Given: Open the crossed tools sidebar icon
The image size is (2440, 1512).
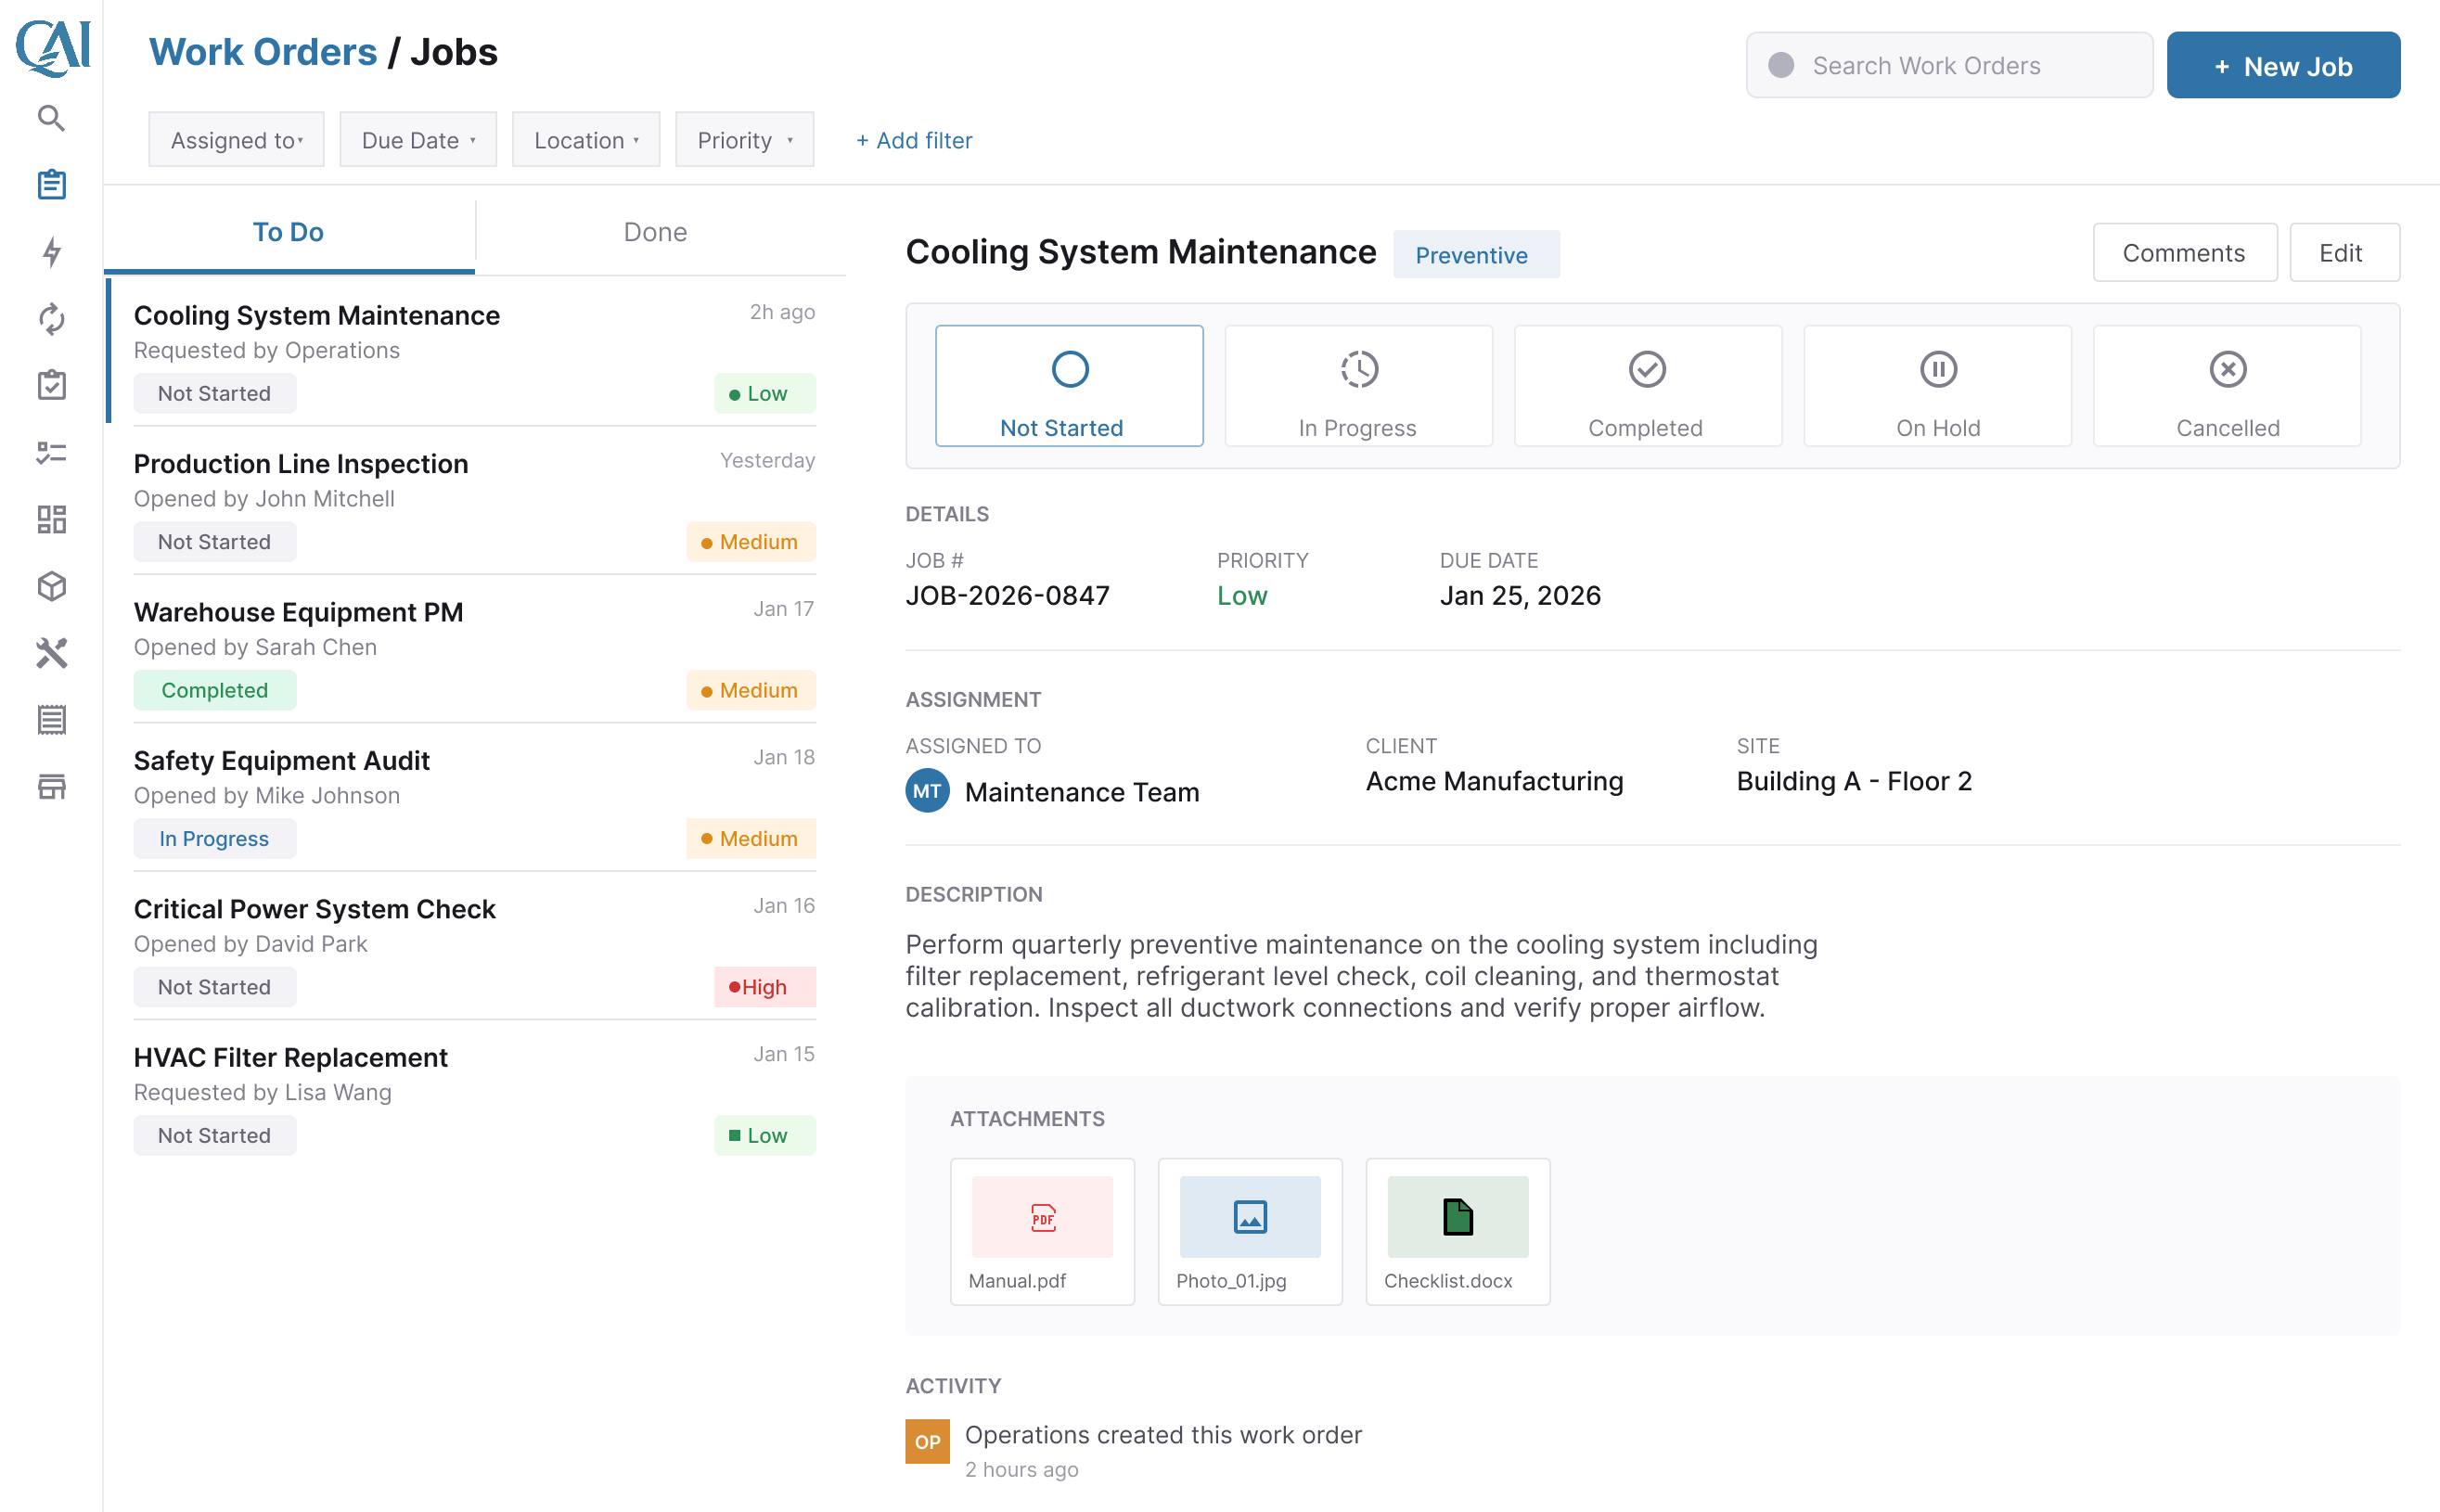Looking at the screenshot, I should (51, 653).
